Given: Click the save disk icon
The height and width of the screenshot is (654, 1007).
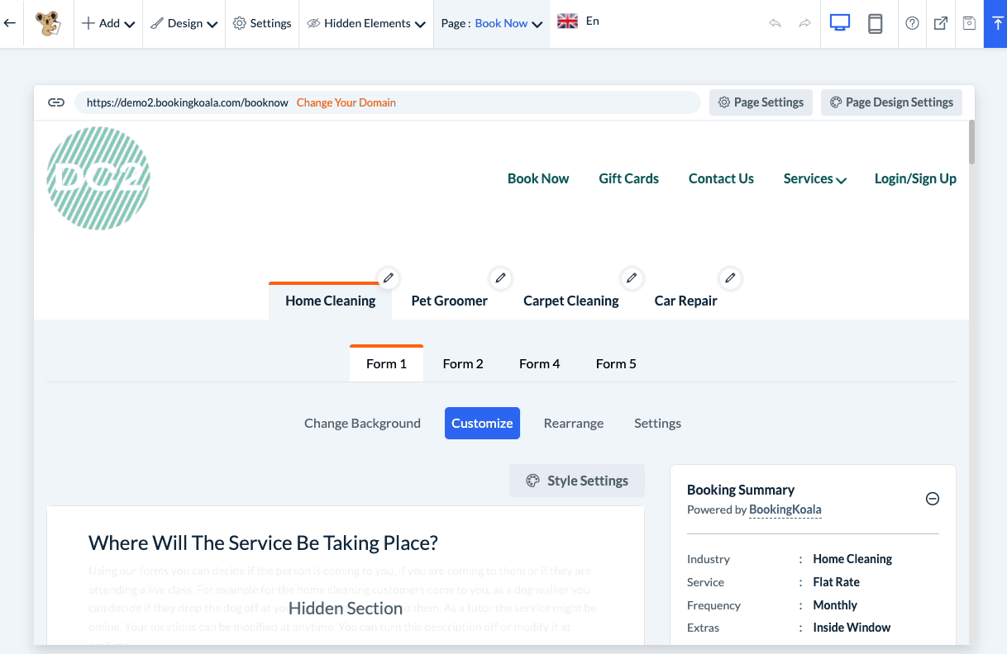Looking at the screenshot, I should (x=969, y=23).
